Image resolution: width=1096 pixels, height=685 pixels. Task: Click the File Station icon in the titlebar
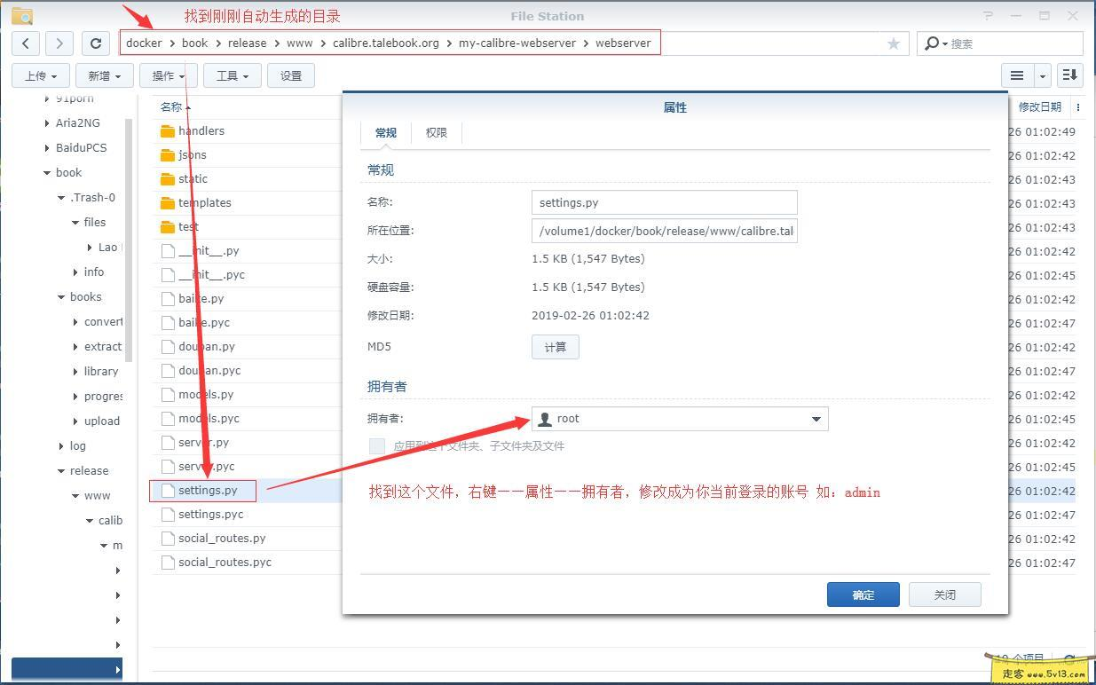point(21,15)
